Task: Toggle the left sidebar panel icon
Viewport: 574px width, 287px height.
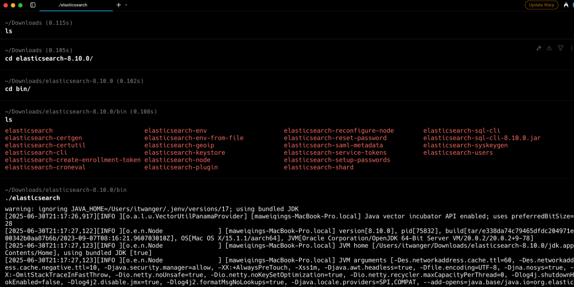Action: coord(33,5)
